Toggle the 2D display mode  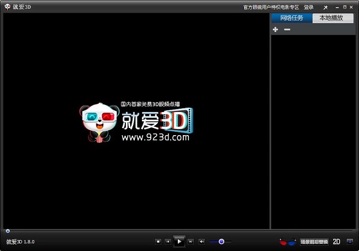[x=336, y=242]
